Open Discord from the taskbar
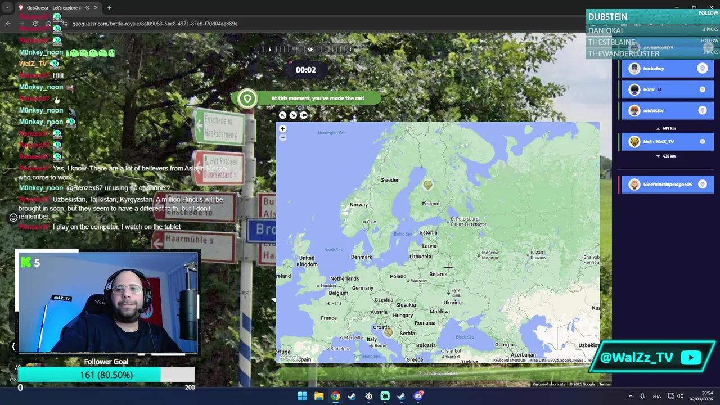Viewport: 720px width, 405px height. point(418,396)
